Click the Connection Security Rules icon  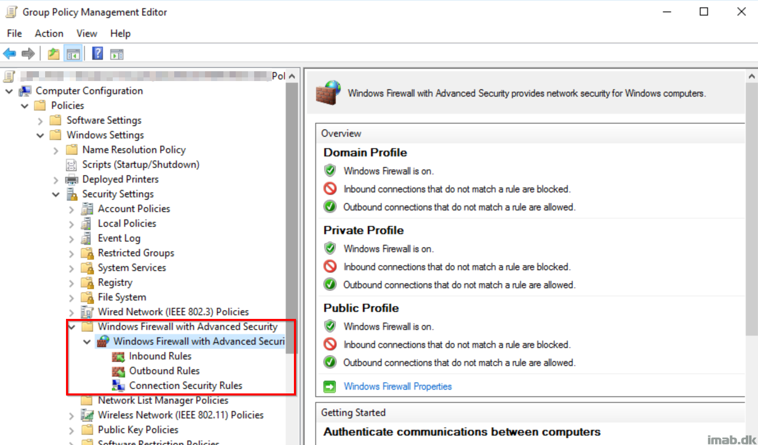pyautogui.click(x=118, y=386)
